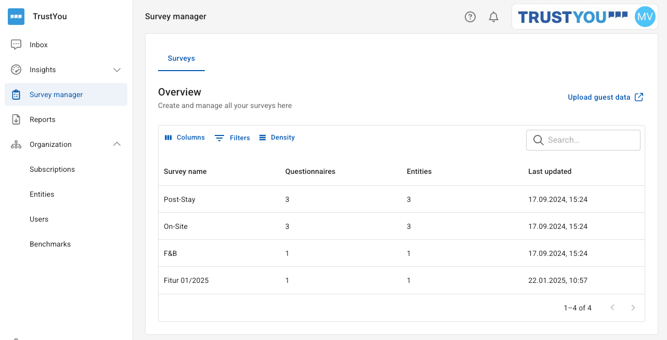
Task: Click the external link icon beside Upload guest data
Action: (x=639, y=97)
